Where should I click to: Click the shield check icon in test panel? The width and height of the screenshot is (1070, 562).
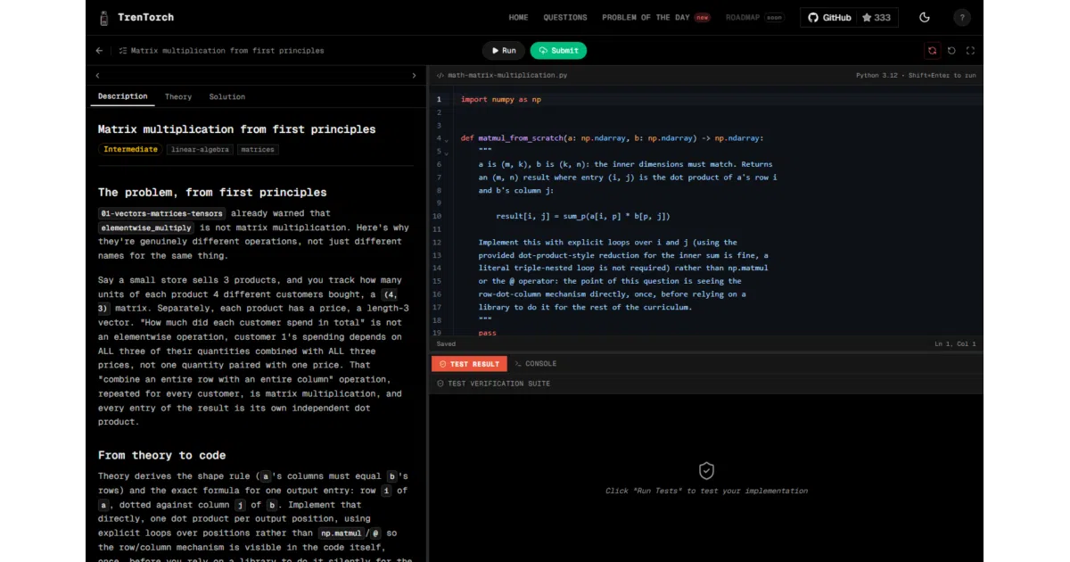click(706, 471)
